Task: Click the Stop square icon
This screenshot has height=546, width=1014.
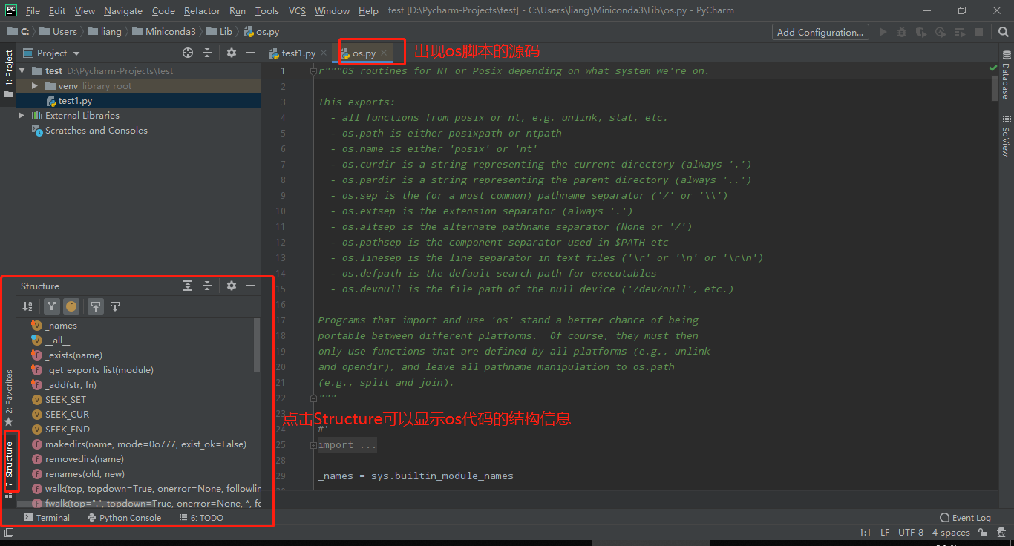Action: point(979,32)
